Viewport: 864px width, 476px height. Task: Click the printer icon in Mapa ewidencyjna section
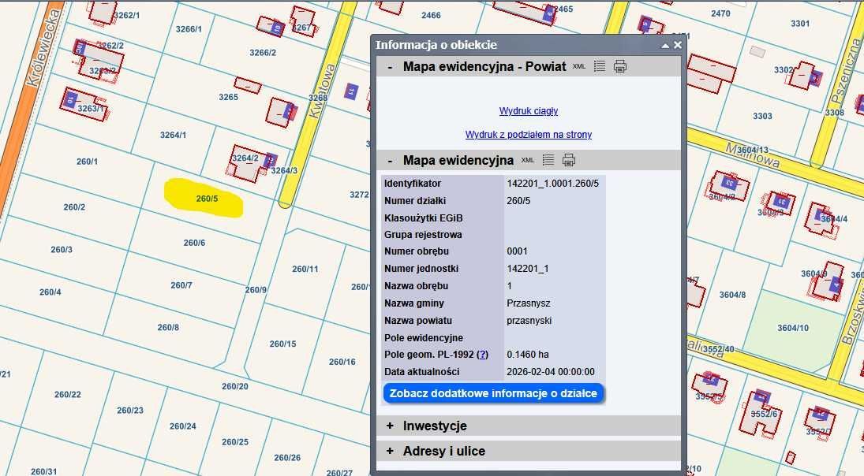click(568, 160)
